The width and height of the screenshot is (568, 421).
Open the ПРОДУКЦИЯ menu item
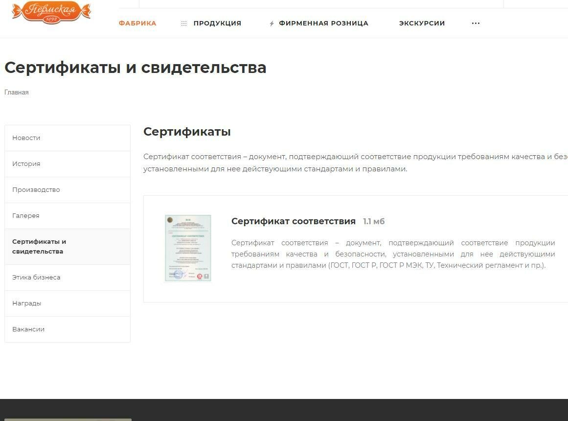coord(217,23)
